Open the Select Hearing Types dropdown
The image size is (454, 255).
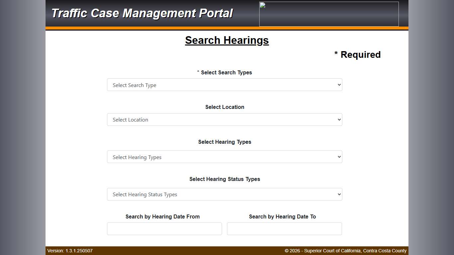coord(224,156)
